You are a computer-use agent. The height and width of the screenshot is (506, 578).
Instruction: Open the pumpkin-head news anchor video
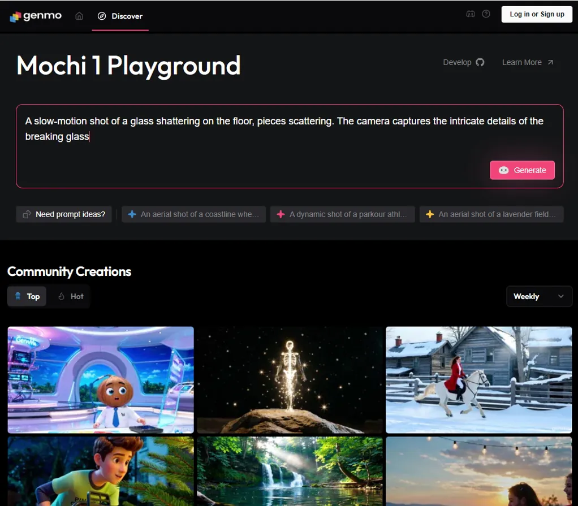coord(101,379)
